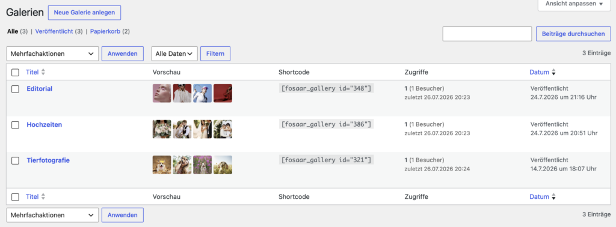Switch to the Papierkorb filter view
616x227 pixels.
click(x=105, y=31)
